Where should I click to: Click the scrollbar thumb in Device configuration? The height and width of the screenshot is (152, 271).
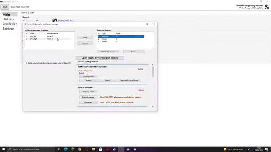coord(153,71)
